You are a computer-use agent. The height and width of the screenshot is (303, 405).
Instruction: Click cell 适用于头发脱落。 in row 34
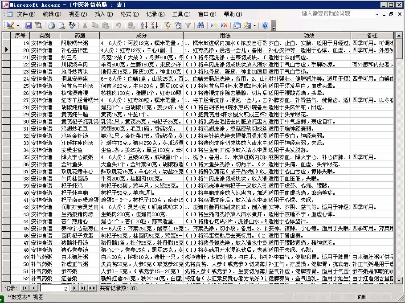pos(309,150)
